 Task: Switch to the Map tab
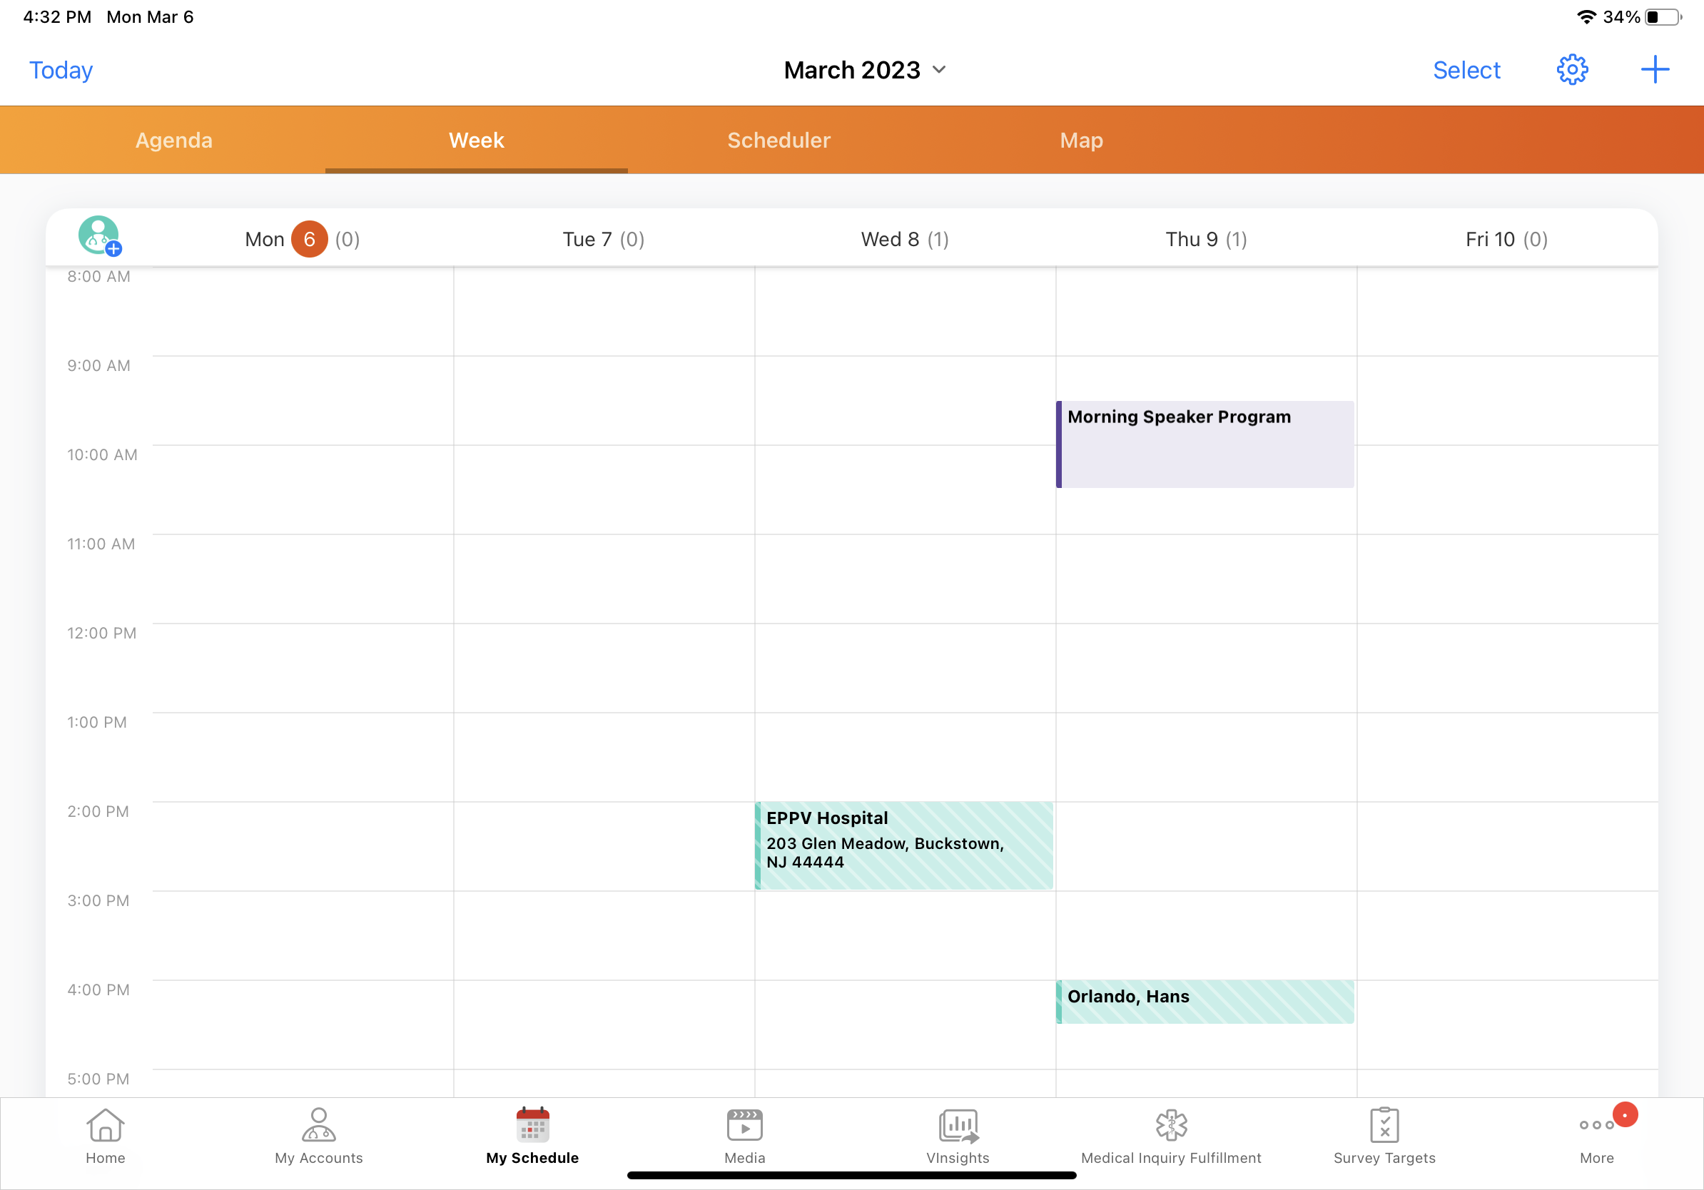pos(1080,141)
